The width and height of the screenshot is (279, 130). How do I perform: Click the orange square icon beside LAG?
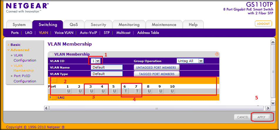(54, 97)
